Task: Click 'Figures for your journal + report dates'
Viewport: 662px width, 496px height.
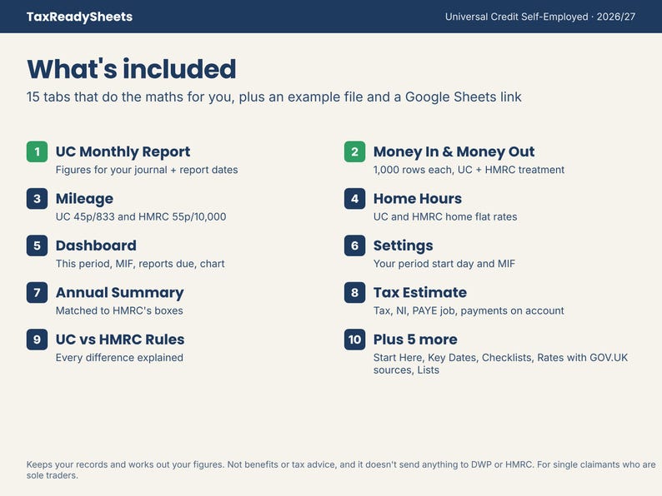Action: [147, 170]
